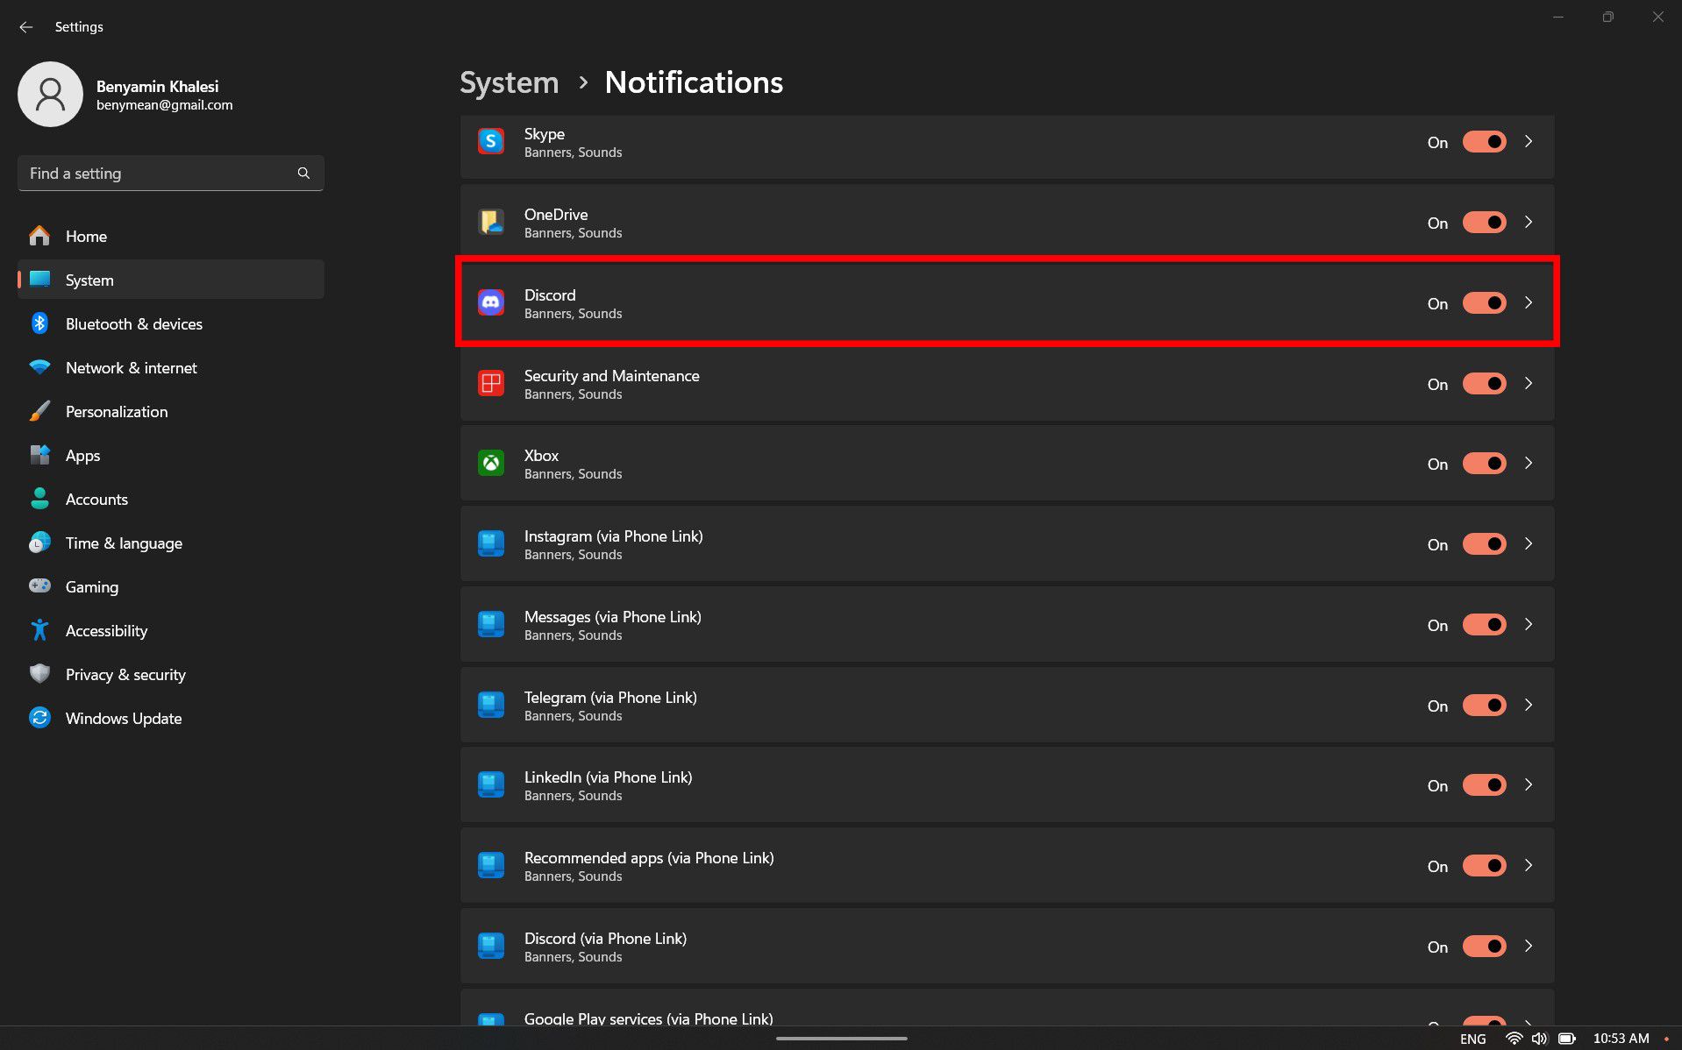Expand LinkedIn (via Phone Link) notification settings
Screen dimensions: 1682x1050
1529,784
